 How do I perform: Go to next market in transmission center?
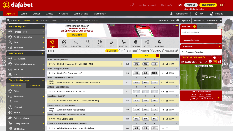219,98
